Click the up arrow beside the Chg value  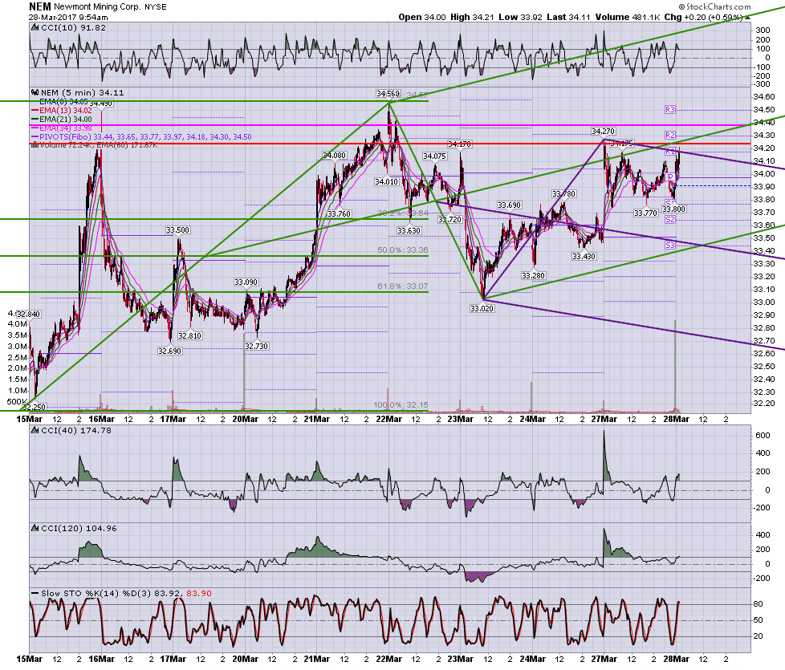[x=747, y=18]
